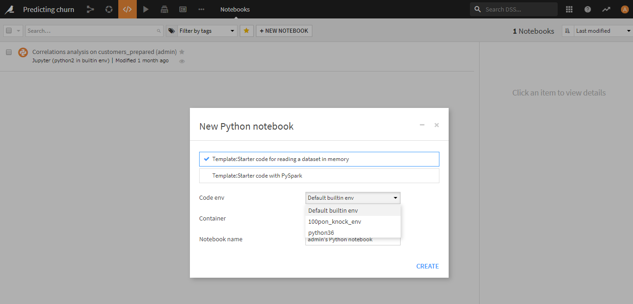This screenshot has height=304, width=633.
Task: Choose python36 from the env list
Action: (x=321, y=232)
